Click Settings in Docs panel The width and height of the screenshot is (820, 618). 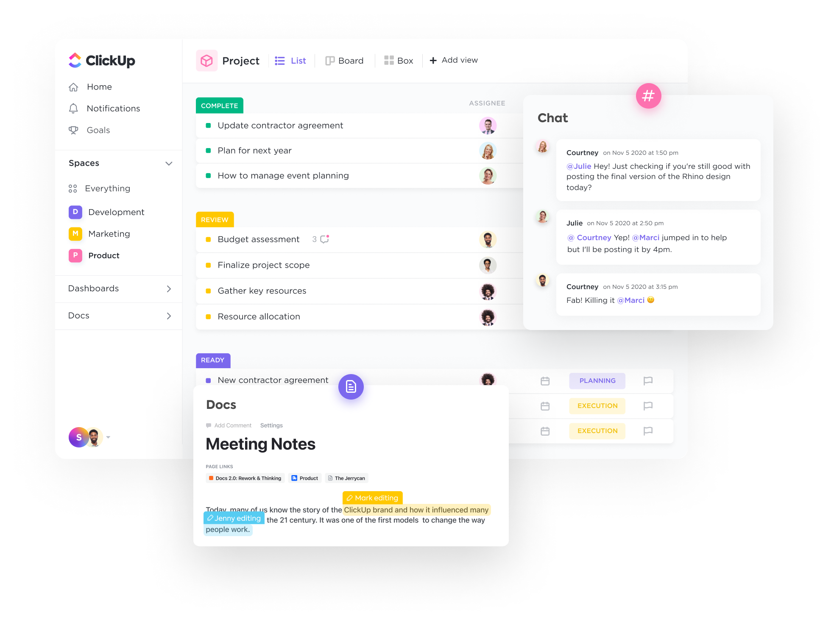coord(271,425)
